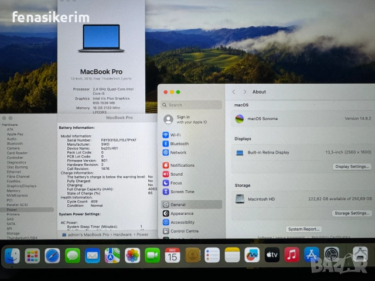The height and width of the screenshot is (281, 375).
Task: Select Printers in System Report sidebar
Action: (13, 214)
